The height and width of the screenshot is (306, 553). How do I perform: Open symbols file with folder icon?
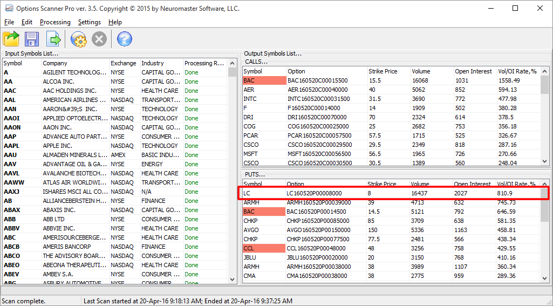pos(11,39)
